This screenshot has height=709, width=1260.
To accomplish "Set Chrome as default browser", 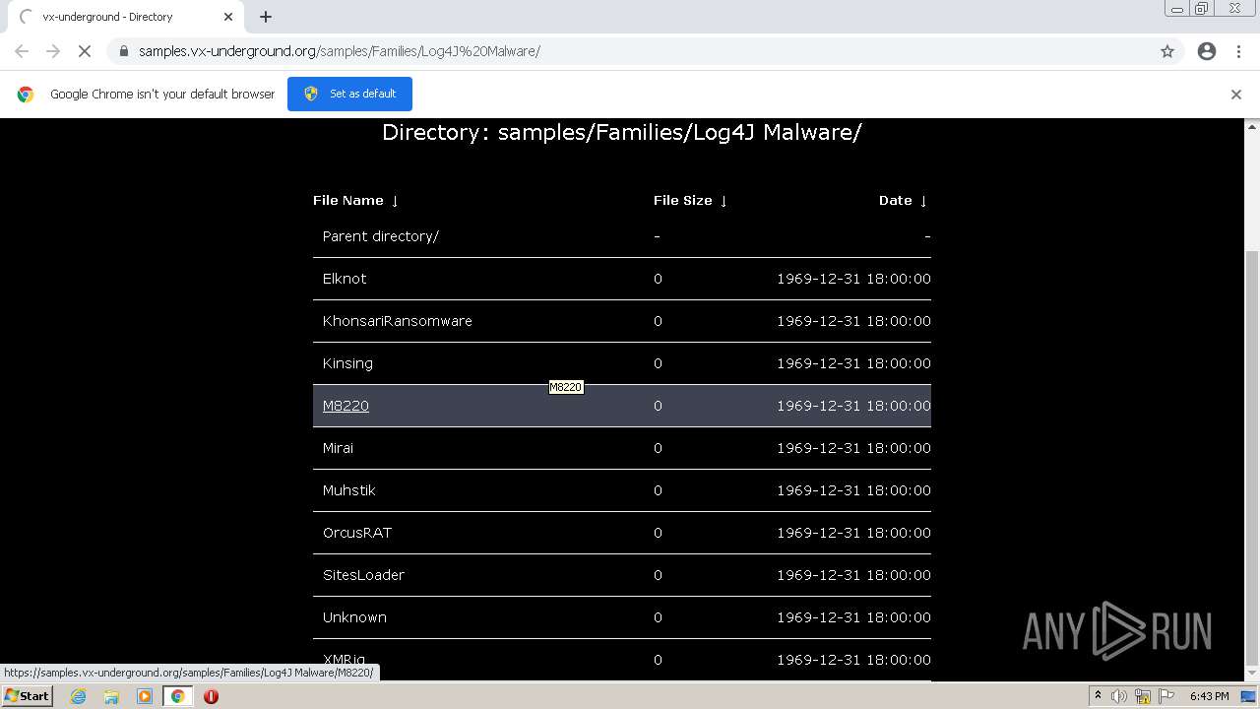I will click(349, 94).
